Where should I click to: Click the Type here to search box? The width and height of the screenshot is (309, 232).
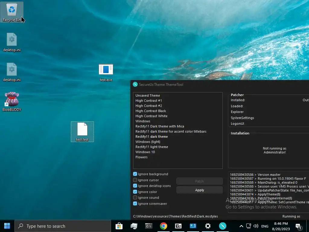click(x=63, y=226)
